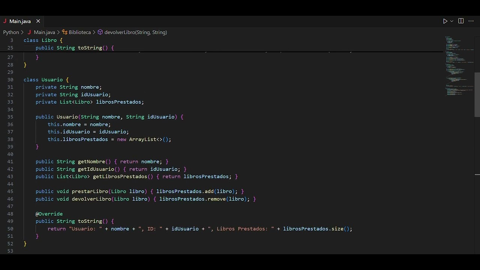Click 'this.idUsuario = idUsuario;' statement
480x270 pixels.
coord(88,132)
